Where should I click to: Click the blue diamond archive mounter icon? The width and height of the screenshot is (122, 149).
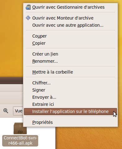(x=28, y=18)
